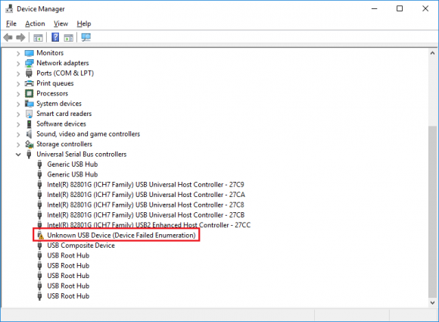Click the Processors chip icon
The height and width of the screenshot is (322, 439).
coord(29,93)
